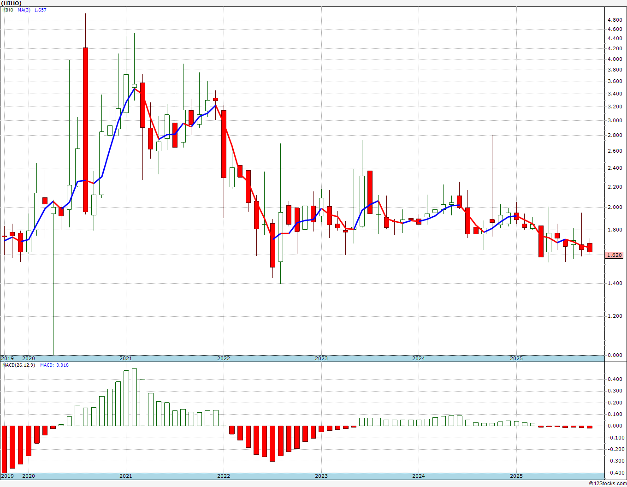Click the 0.000 label on price axis
The width and height of the screenshot is (627, 487).
click(615, 356)
